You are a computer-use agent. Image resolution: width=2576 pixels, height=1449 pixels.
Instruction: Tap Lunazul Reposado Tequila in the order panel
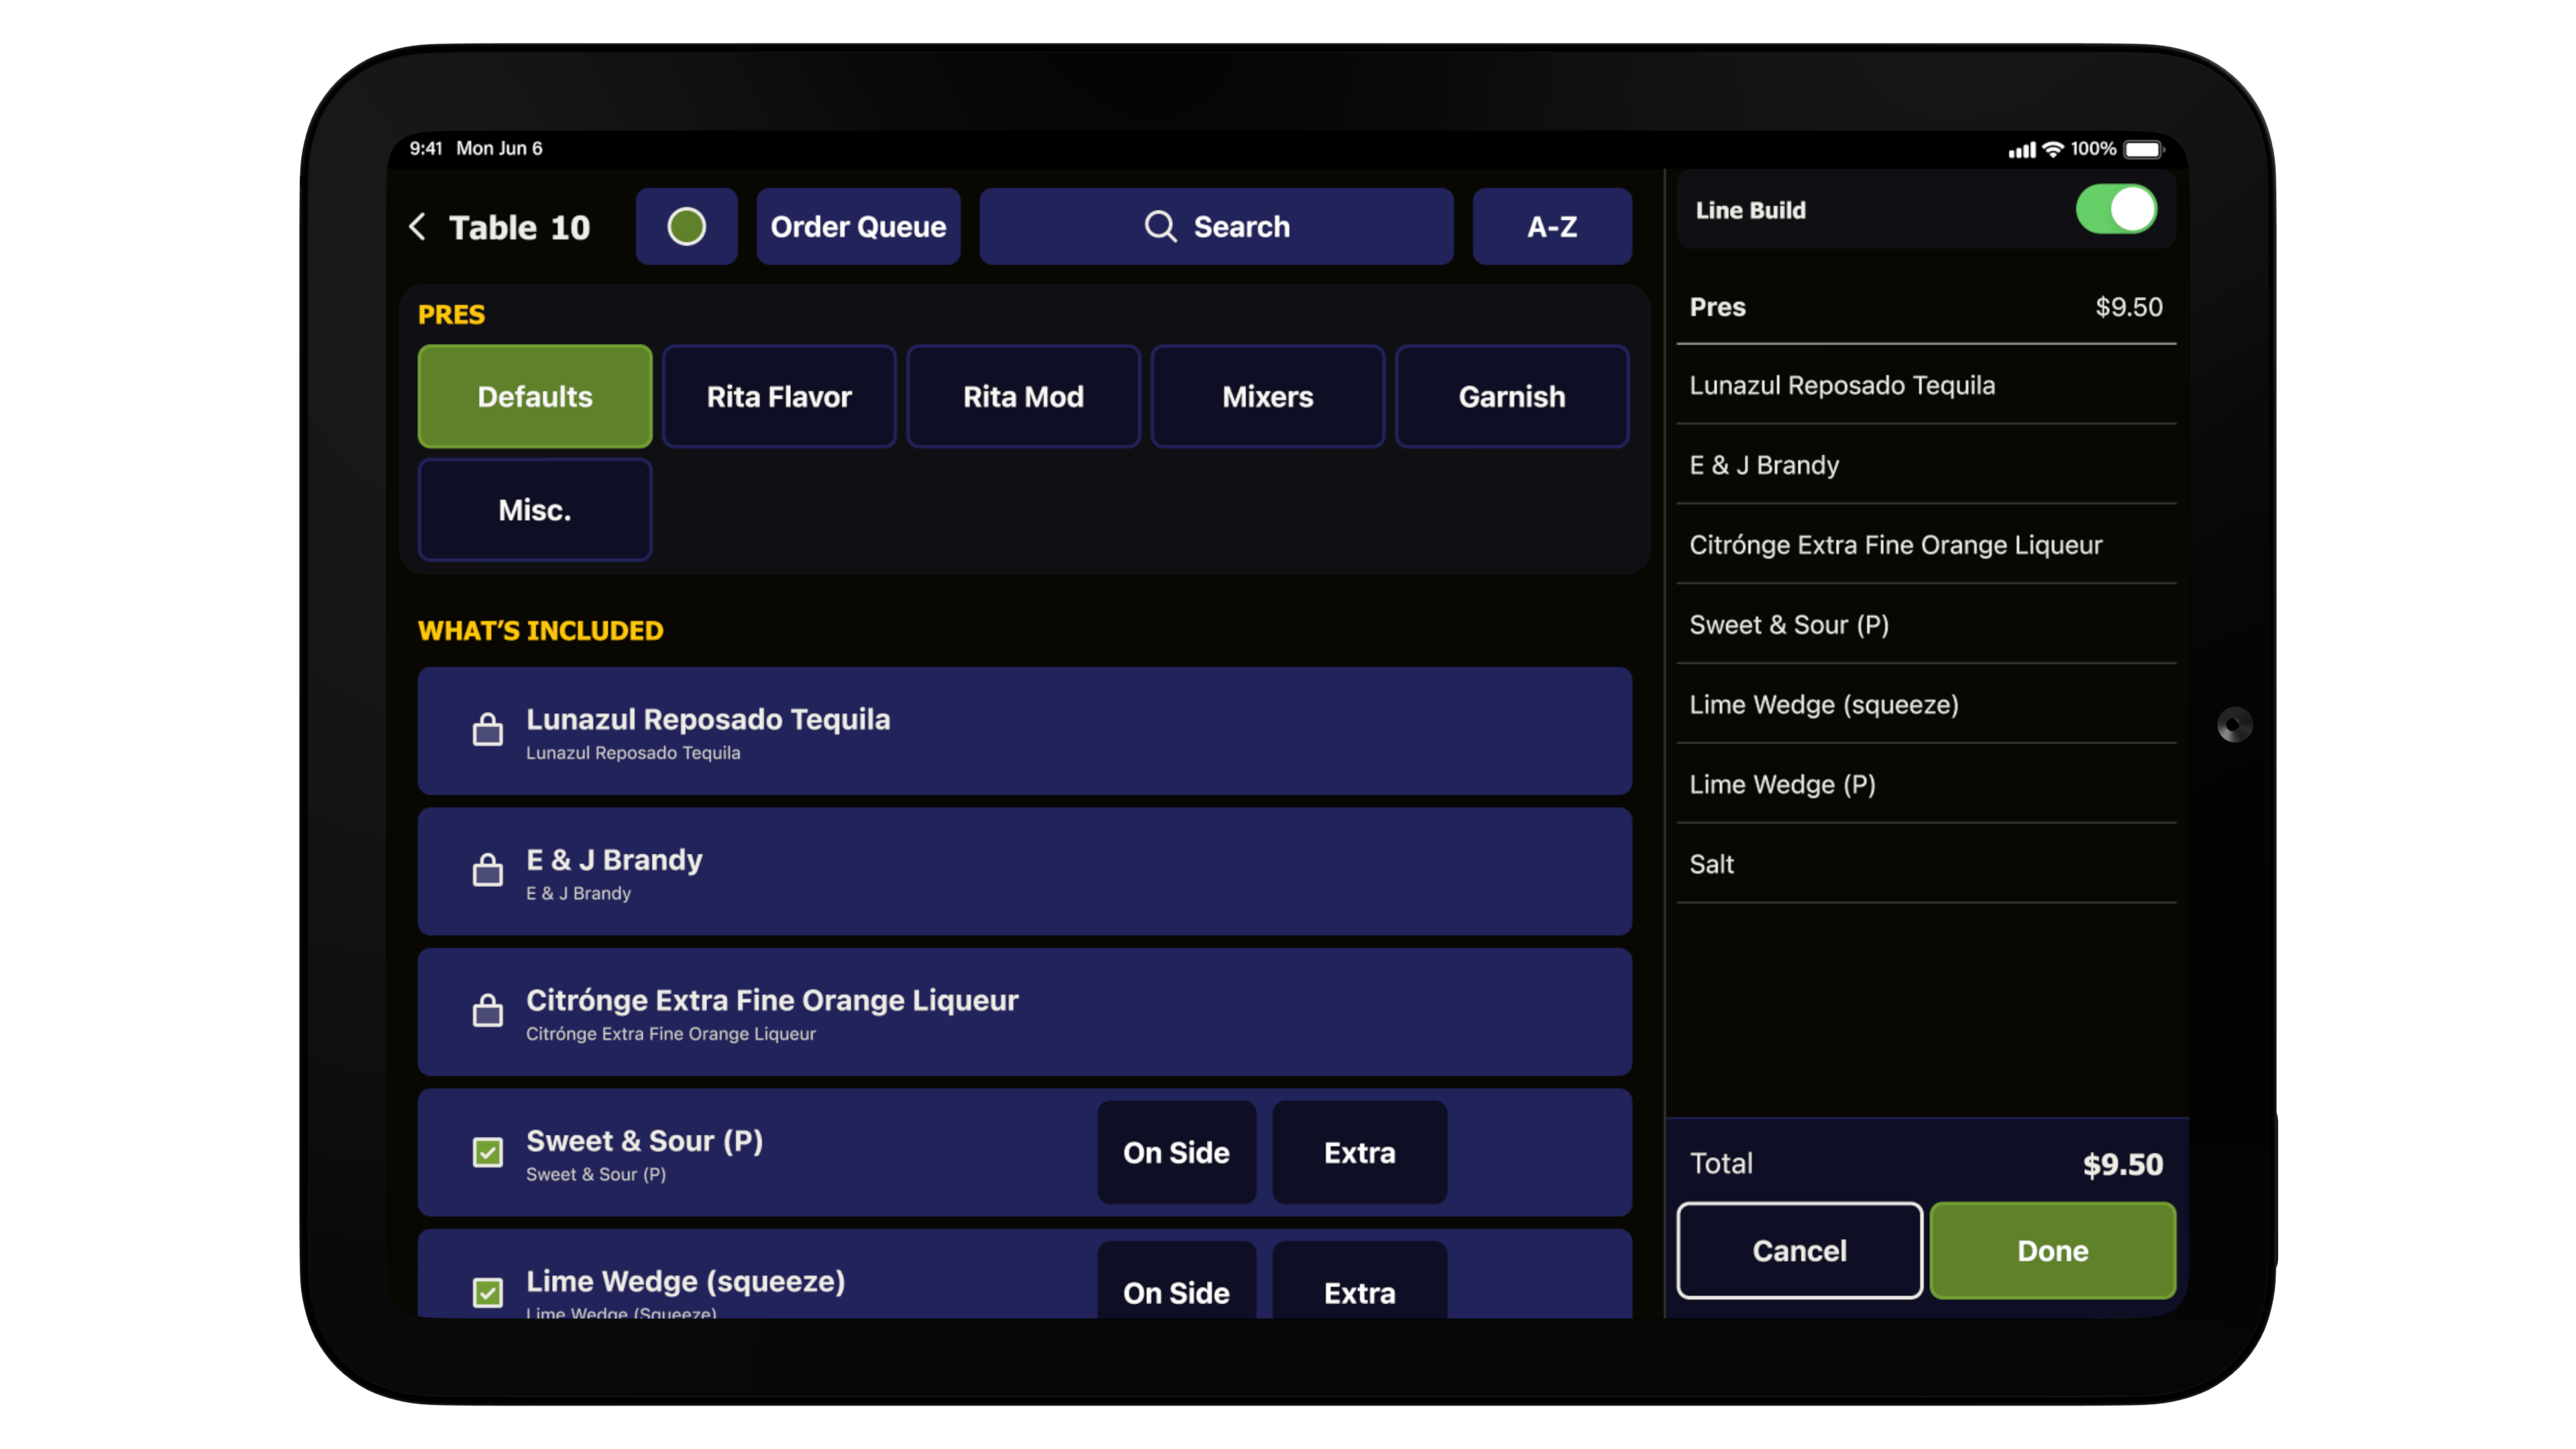click(1926, 385)
